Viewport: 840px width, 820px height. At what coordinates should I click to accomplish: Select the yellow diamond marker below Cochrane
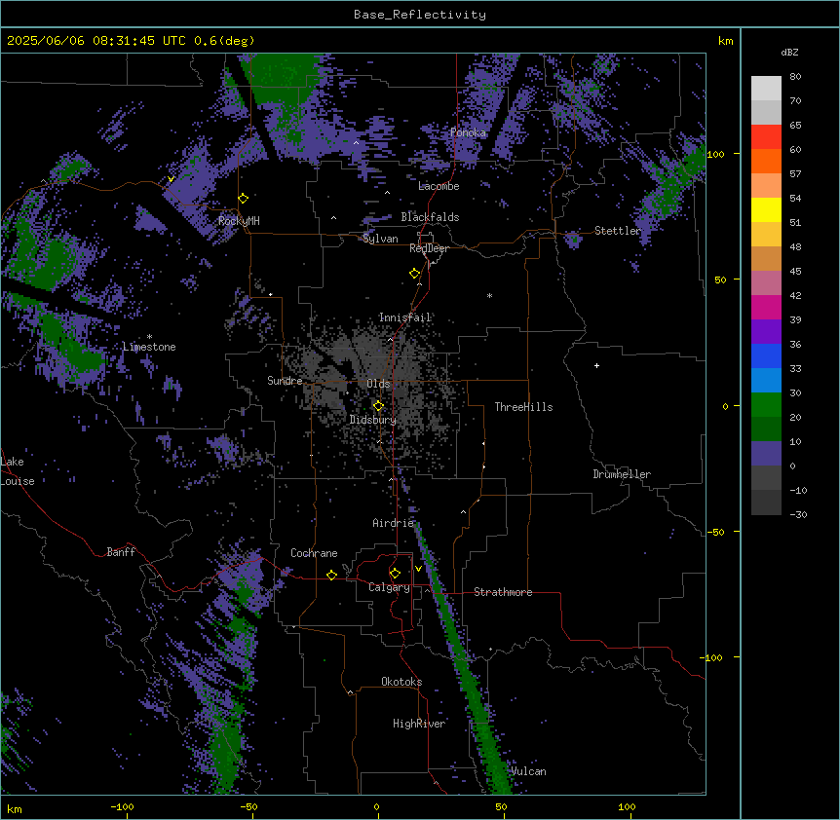pyautogui.click(x=331, y=575)
